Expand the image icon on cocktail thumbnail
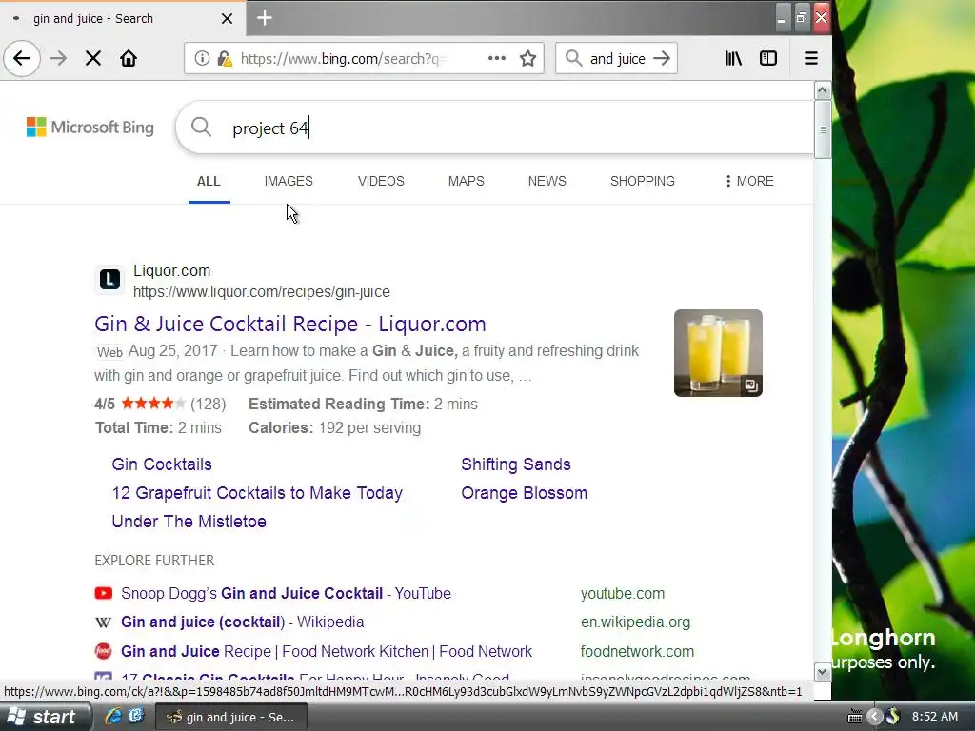 (750, 385)
